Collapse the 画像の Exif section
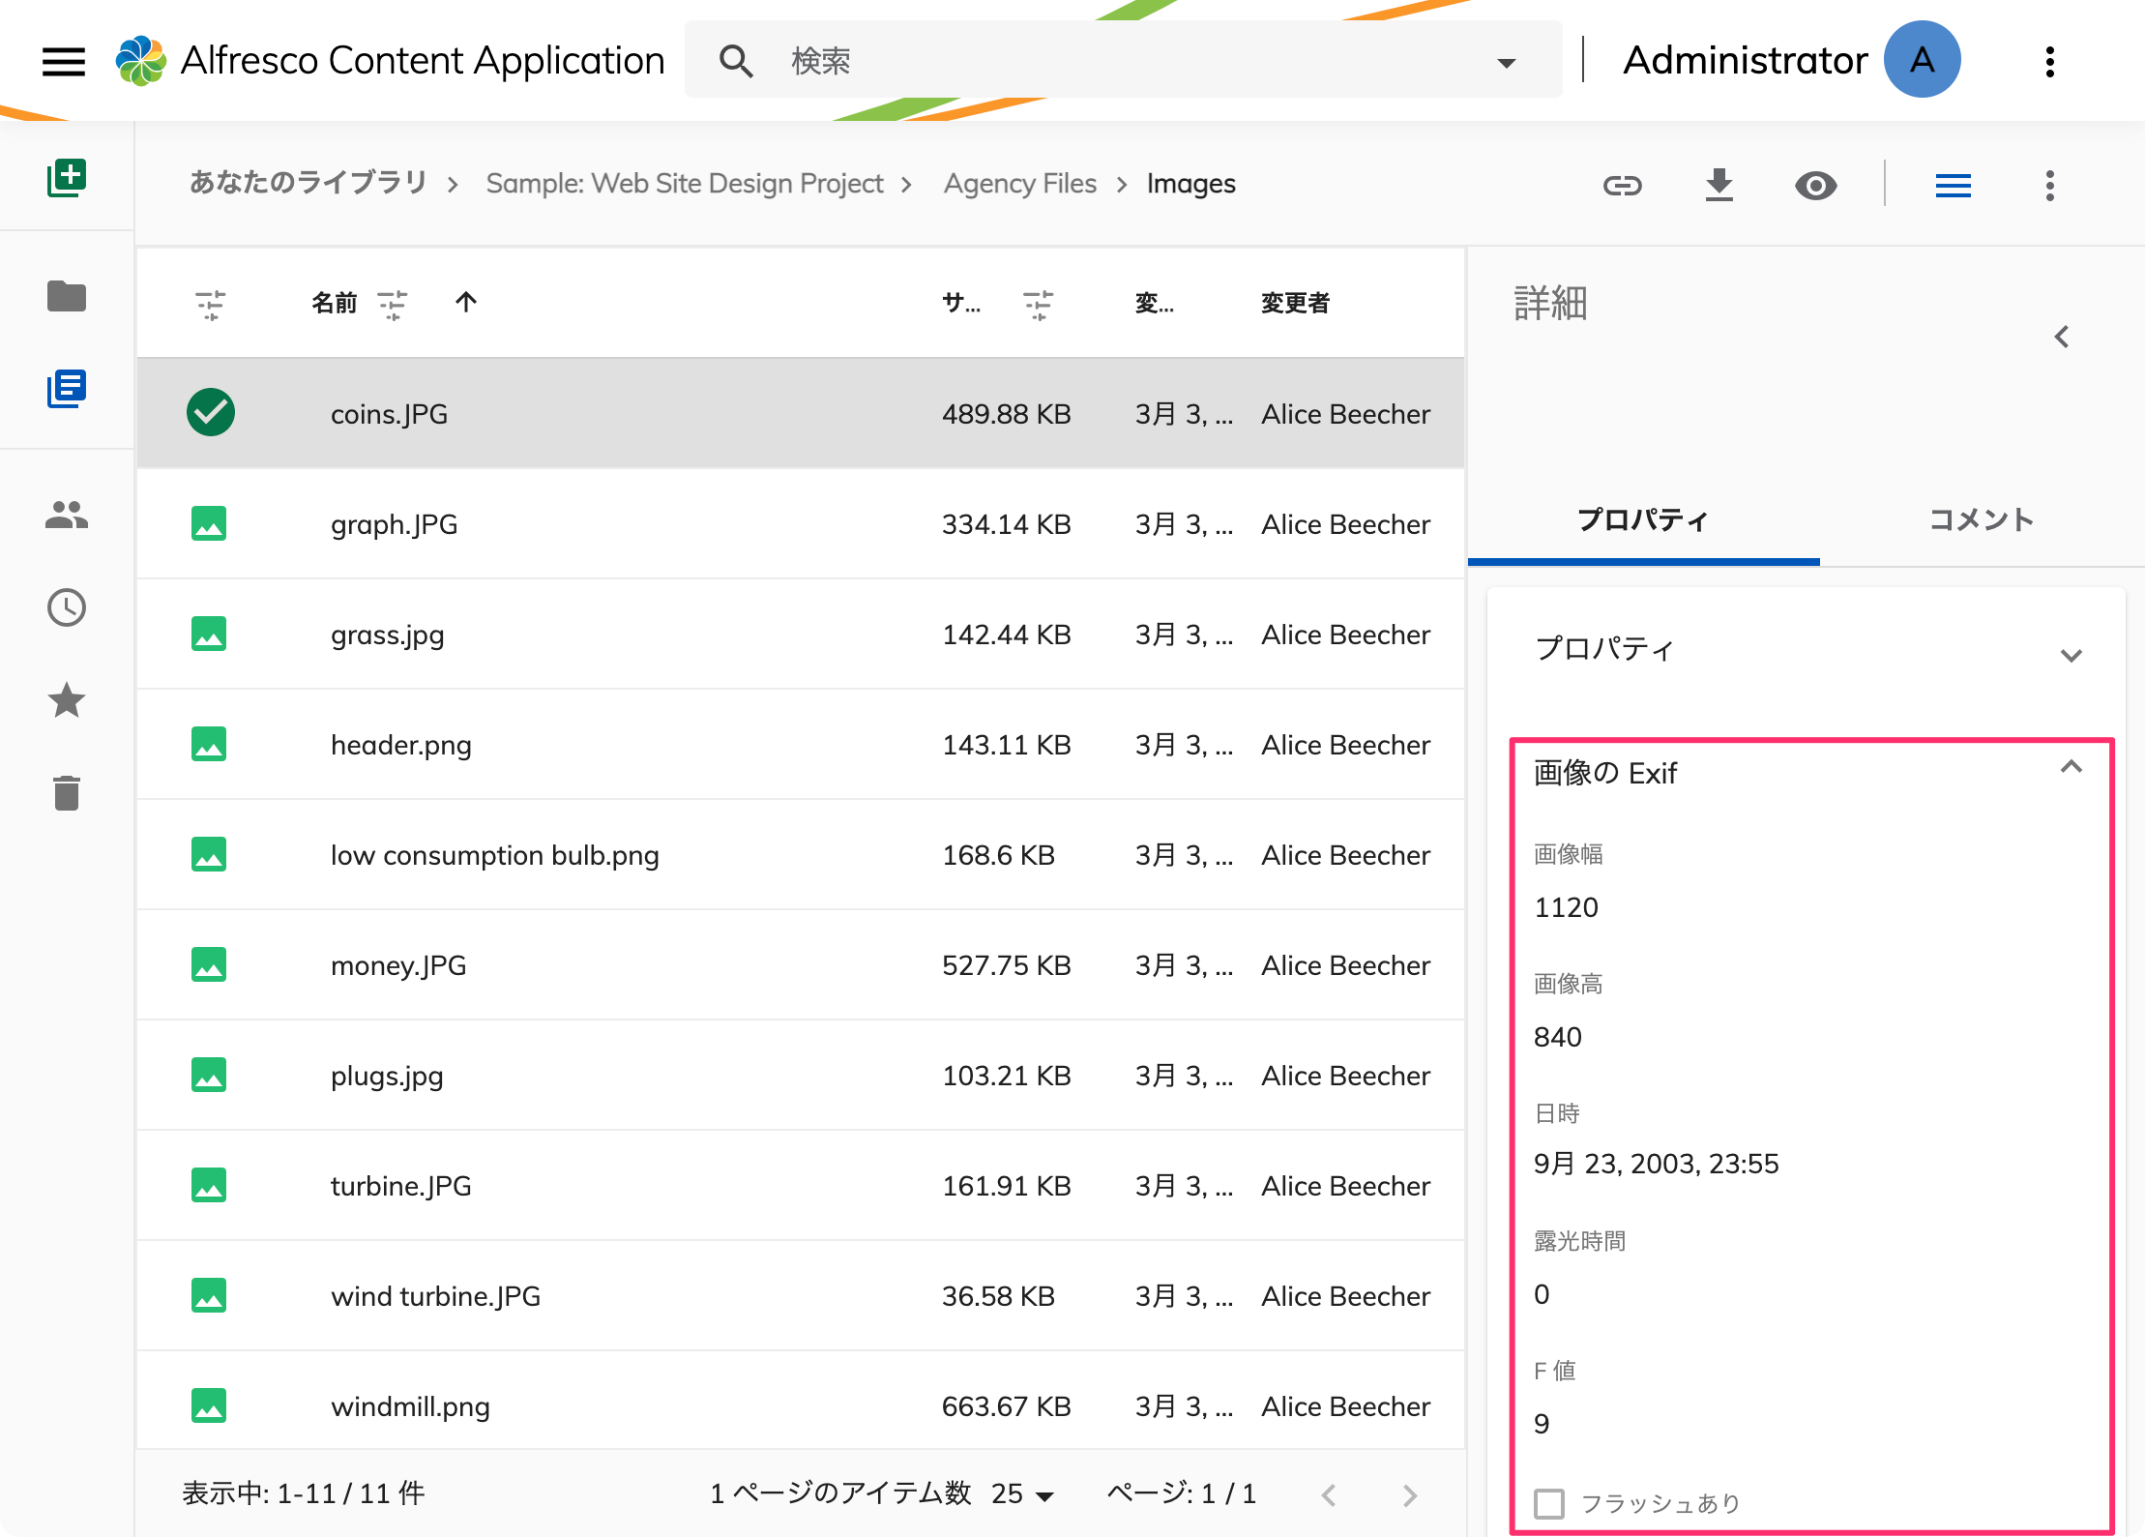Screen dimensions: 2145x1537 point(2071,768)
